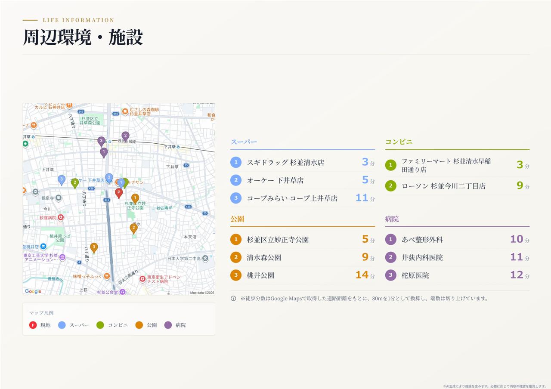Click the 12分 walking time for 柁原医院
The image size is (551, 389).
point(520,275)
